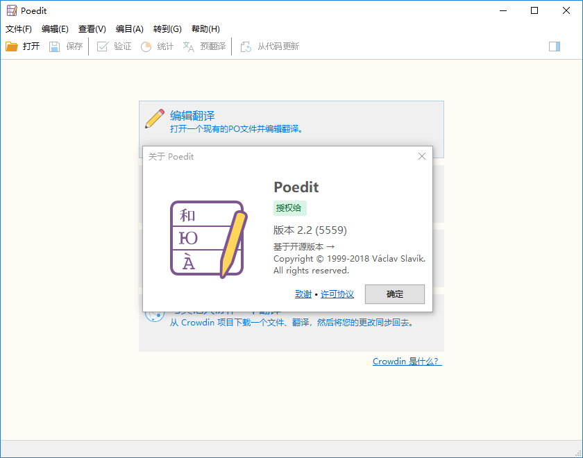Click the Copyright 1999-2018 Václav Slavík text
Viewport: 583px width, 458px height.
point(349,259)
